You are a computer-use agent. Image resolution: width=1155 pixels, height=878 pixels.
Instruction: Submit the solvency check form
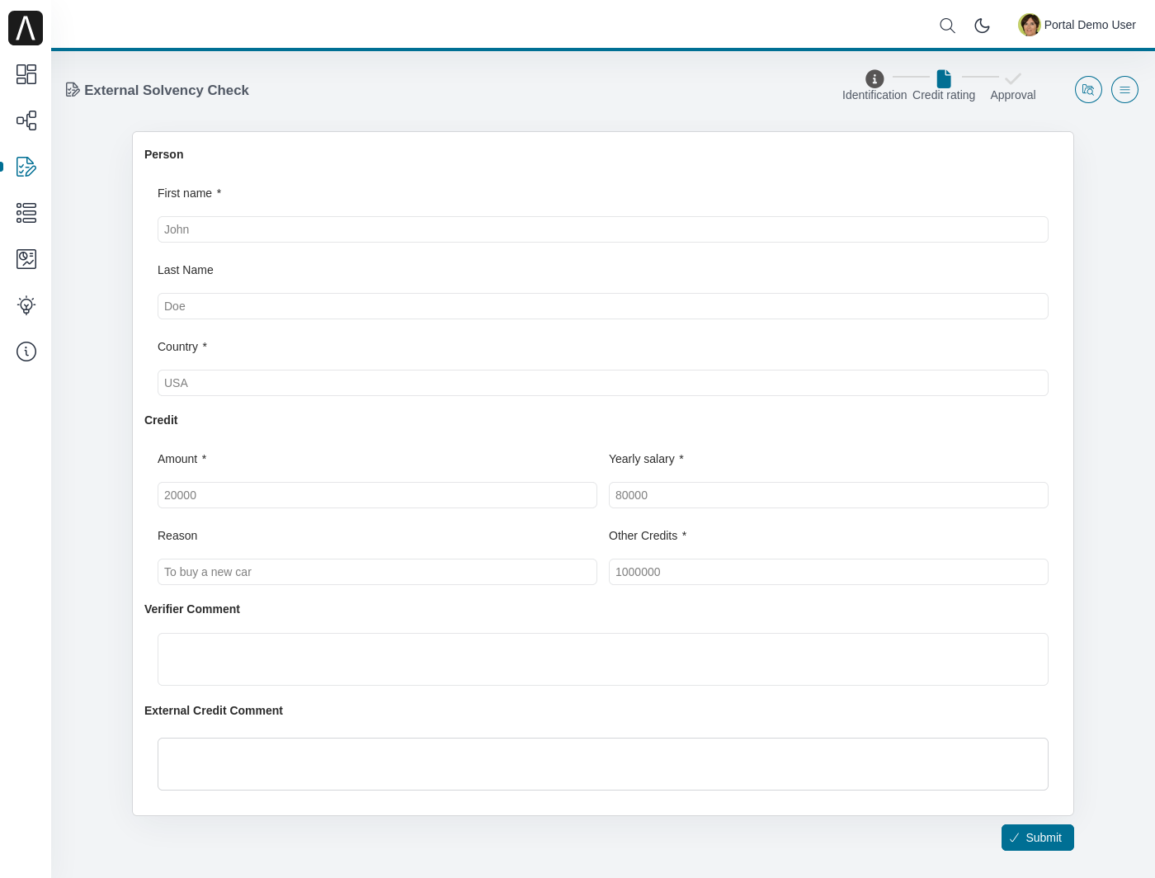pos(1037,838)
